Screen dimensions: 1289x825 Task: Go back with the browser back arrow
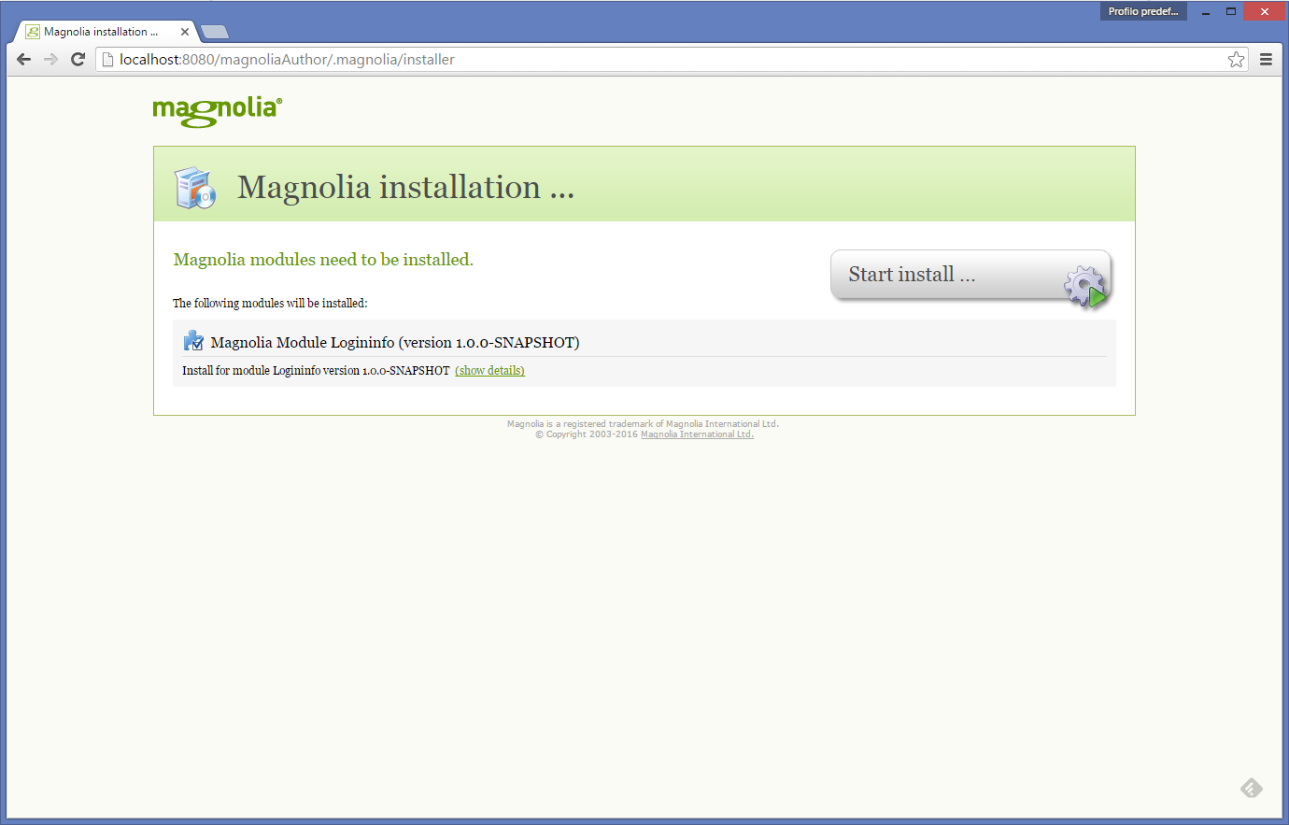24,59
